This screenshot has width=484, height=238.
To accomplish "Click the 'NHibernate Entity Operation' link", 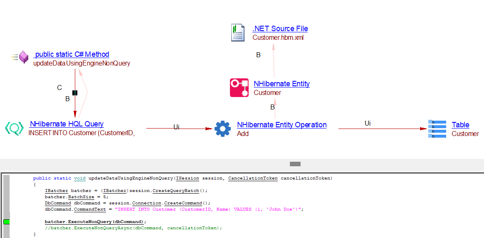I will [282, 125].
